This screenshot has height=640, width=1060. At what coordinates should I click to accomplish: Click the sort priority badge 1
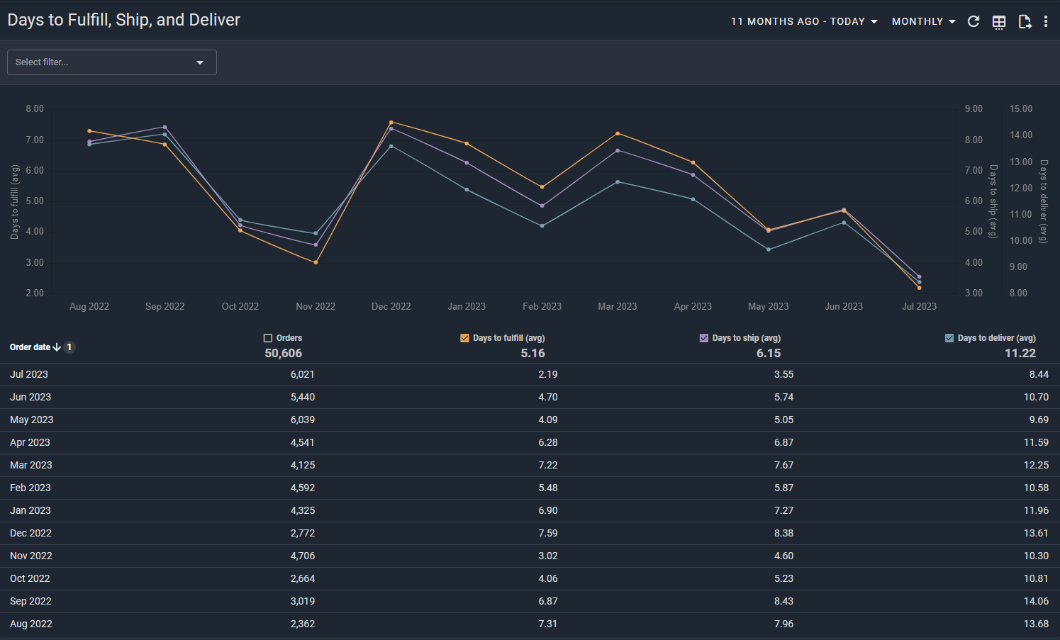(69, 347)
